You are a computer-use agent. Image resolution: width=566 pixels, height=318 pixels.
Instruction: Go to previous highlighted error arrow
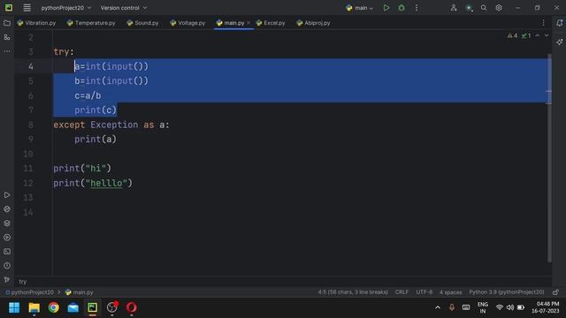538,35
